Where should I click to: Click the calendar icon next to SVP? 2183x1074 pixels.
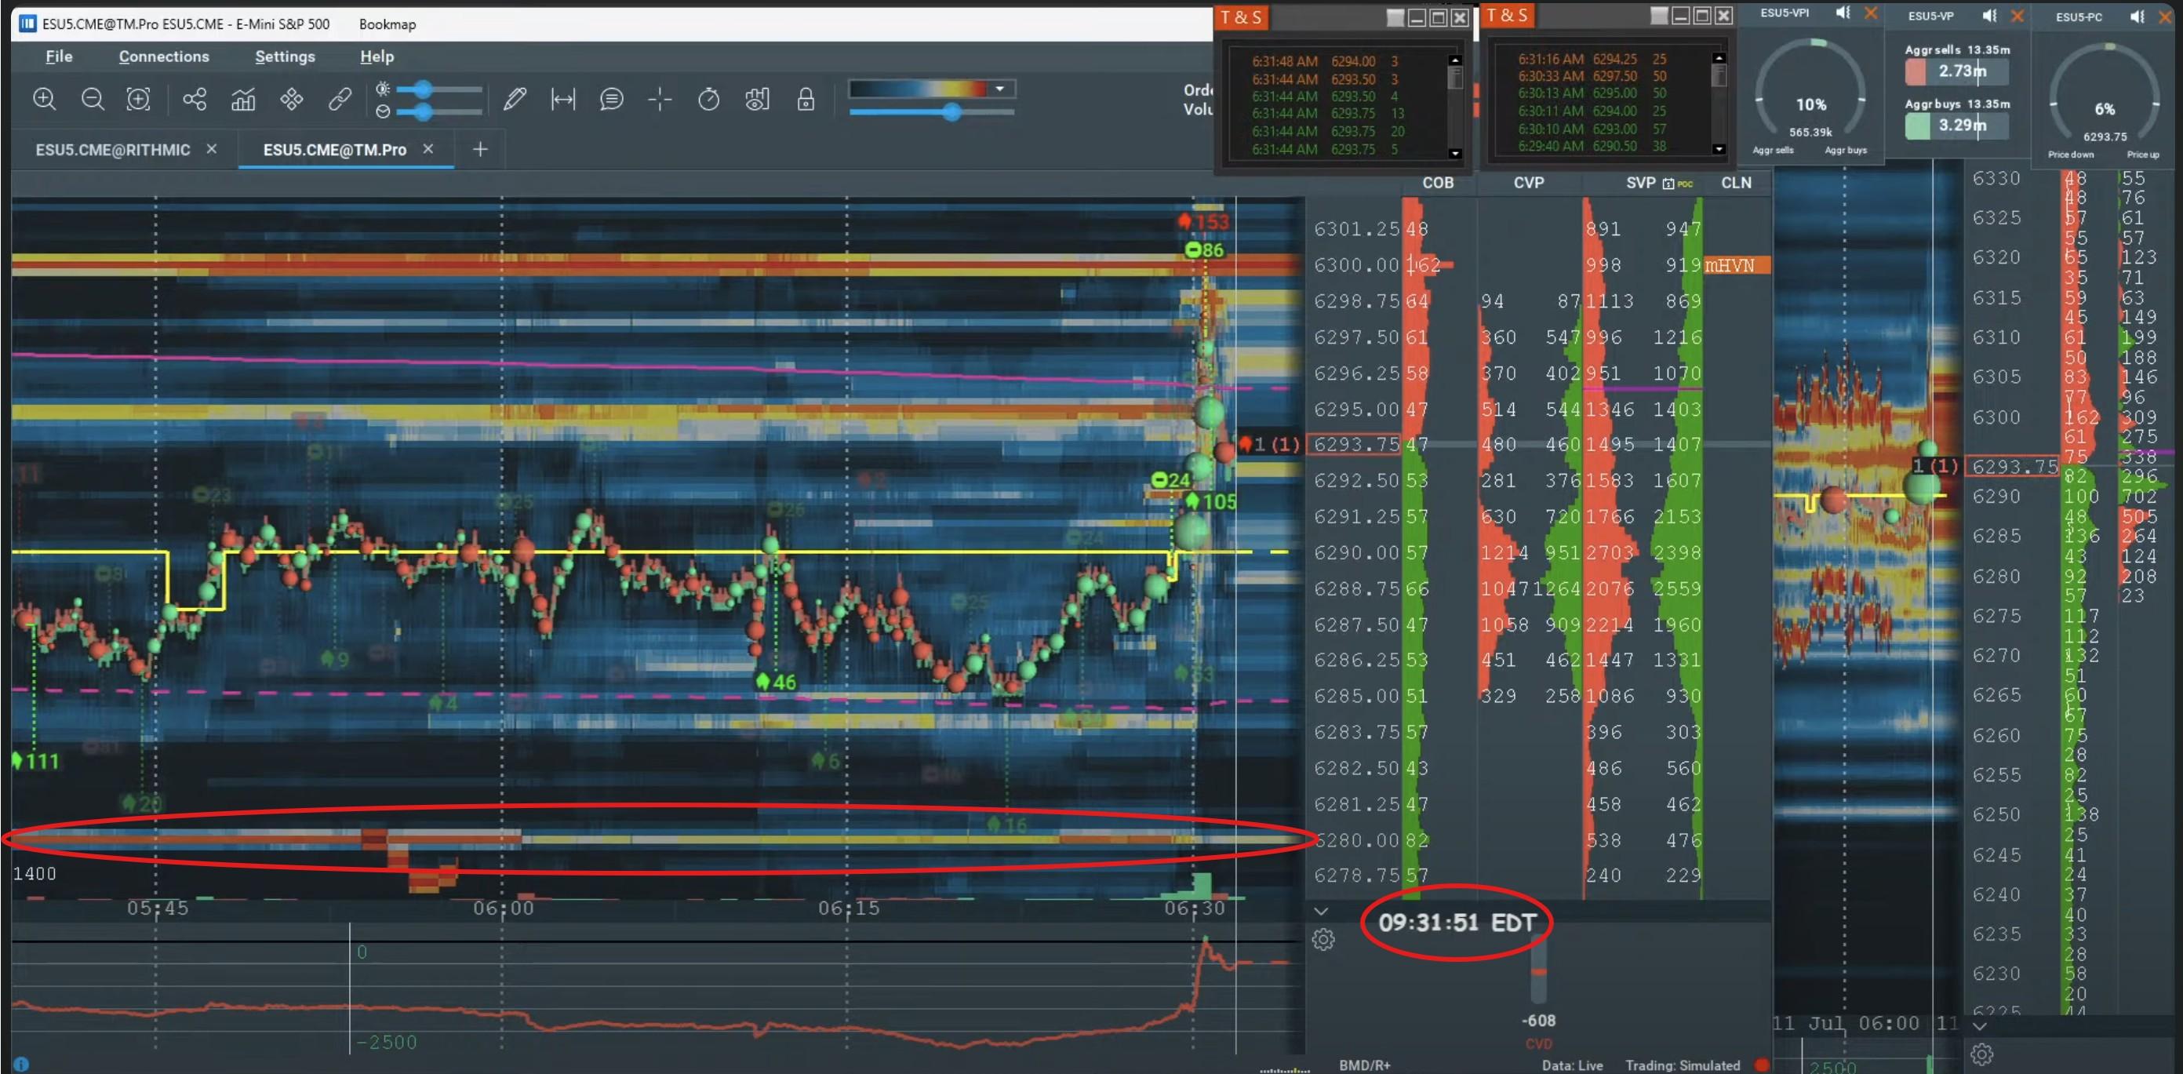click(1668, 183)
